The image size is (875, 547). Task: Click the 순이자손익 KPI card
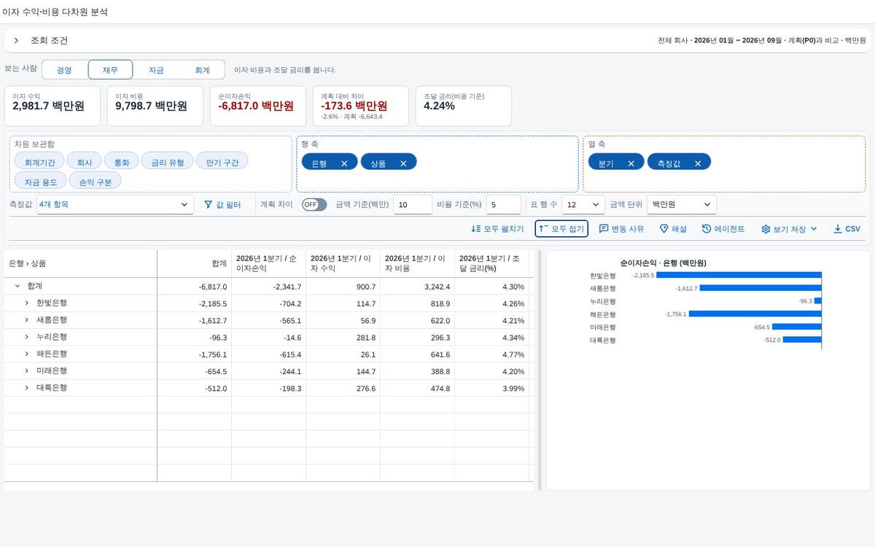(x=259, y=106)
